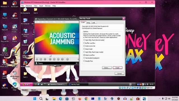Open VirtualBox Devices menu
The height and width of the screenshot is (101, 179).
pos(48,6)
